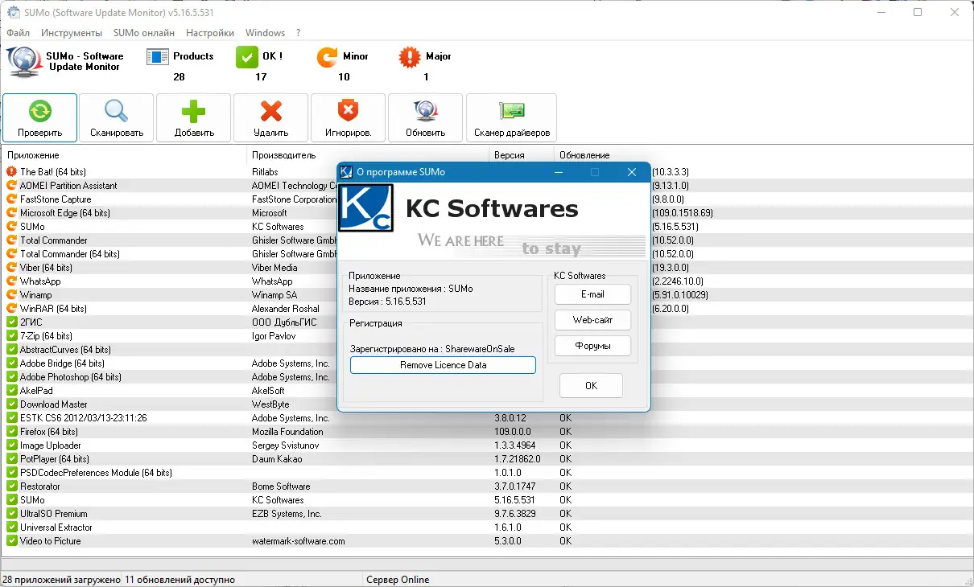Click the green check icon beside 2ГИС
The width and height of the screenshot is (974, 587).
tap(11, 322)
